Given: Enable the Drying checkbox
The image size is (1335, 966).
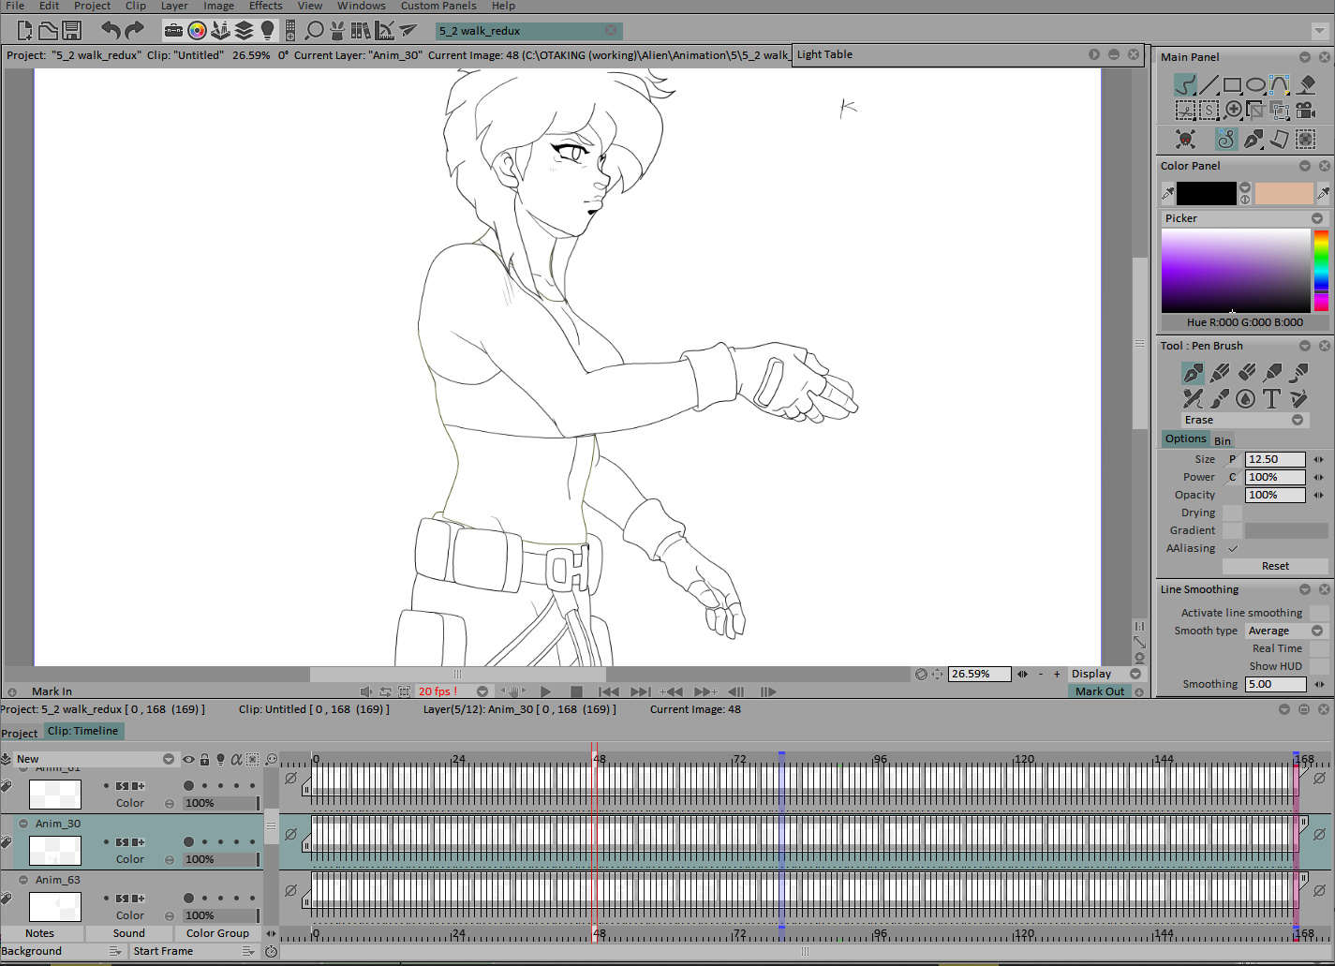Looking at the screenshot, I should [1233, 513].
